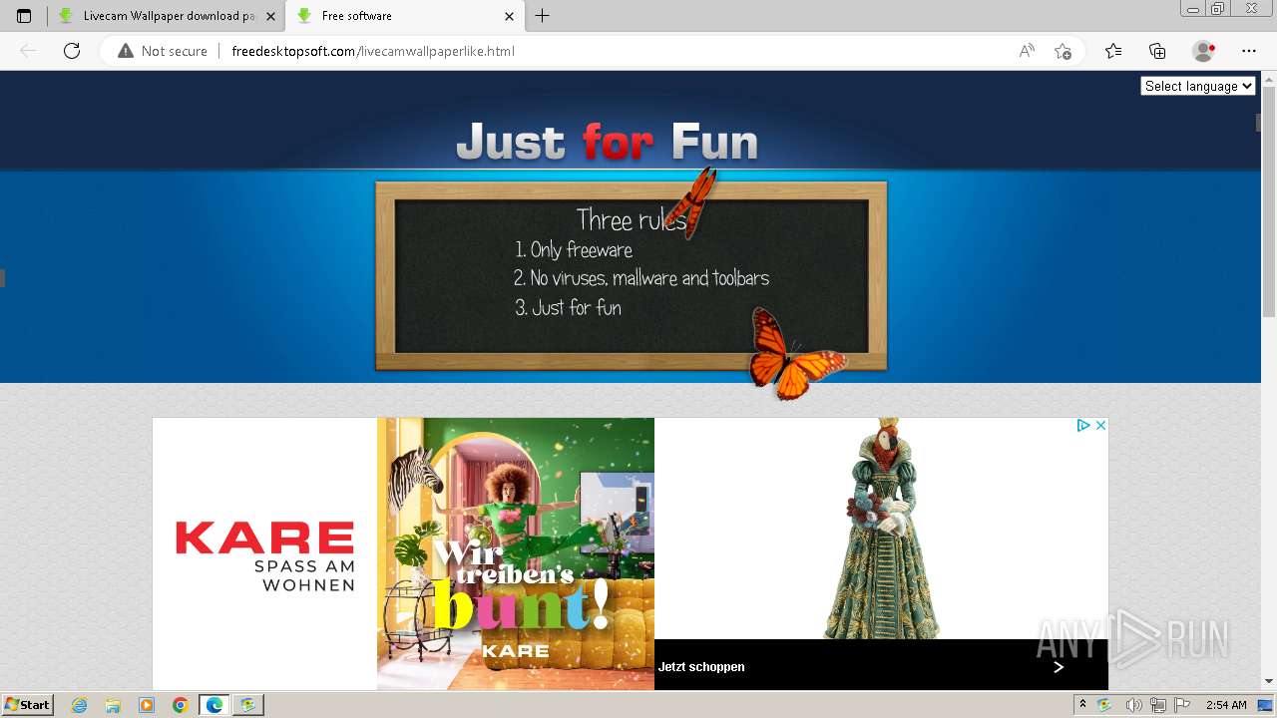Viewport: 1277px width, 718px height.
Task: Open Settings and more menu
Action: point(1249,51)
